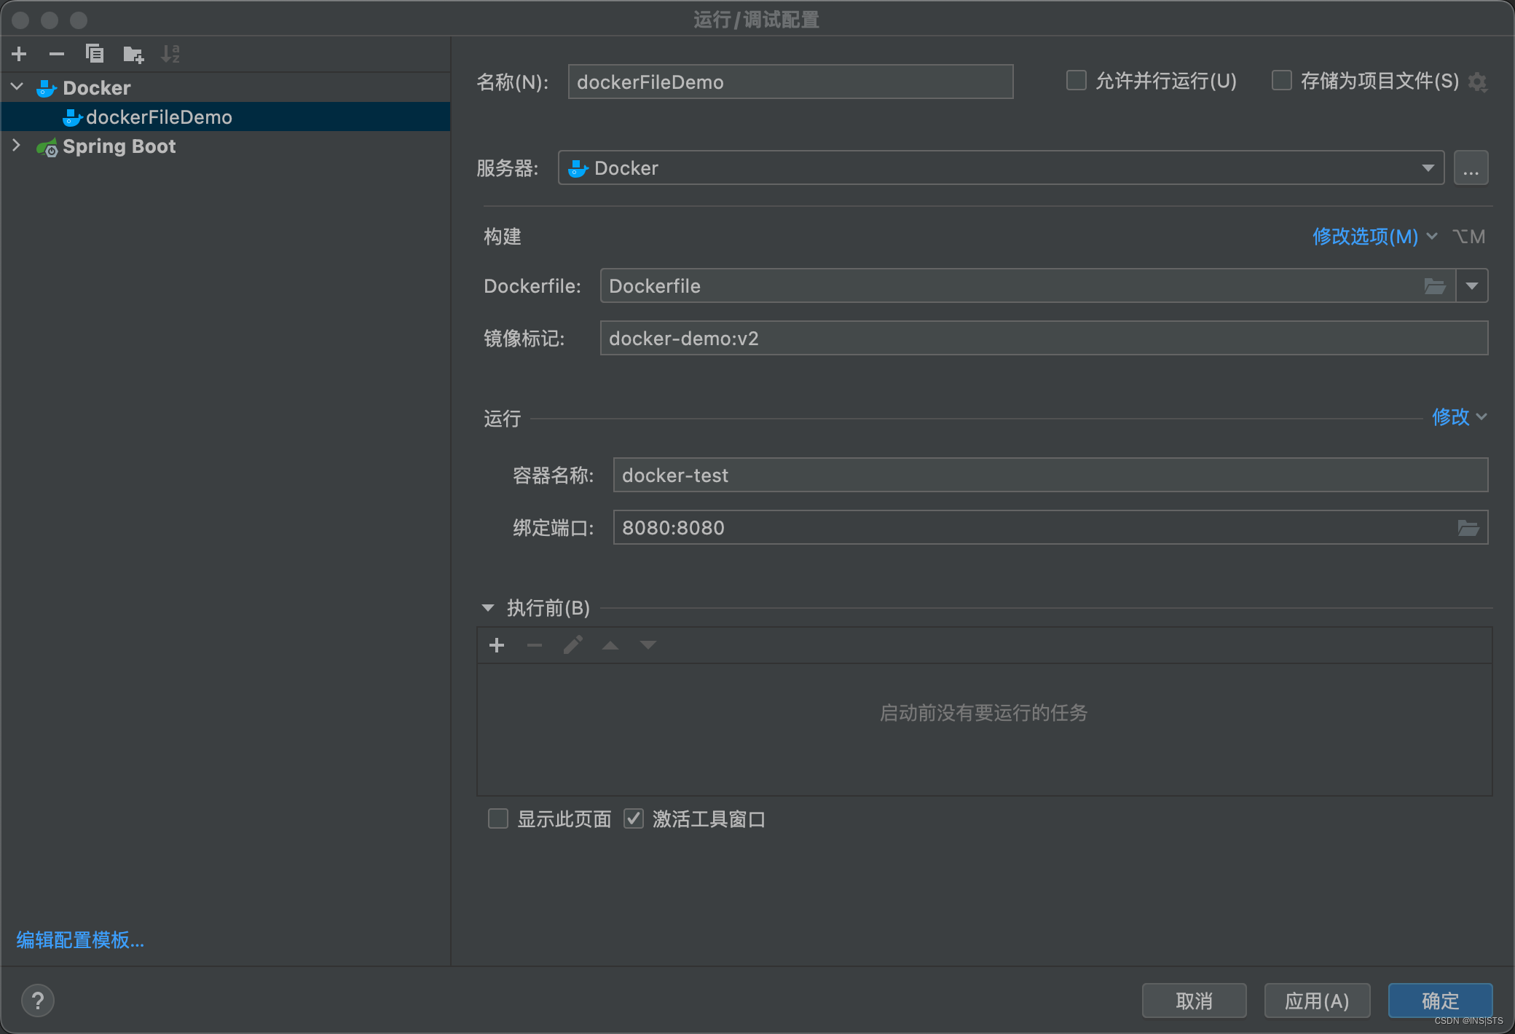1515x1034 pixels.
Task: Open Dockerfile path dropdown arrow
Action: pyautogui.click(x=1472, y=286)
